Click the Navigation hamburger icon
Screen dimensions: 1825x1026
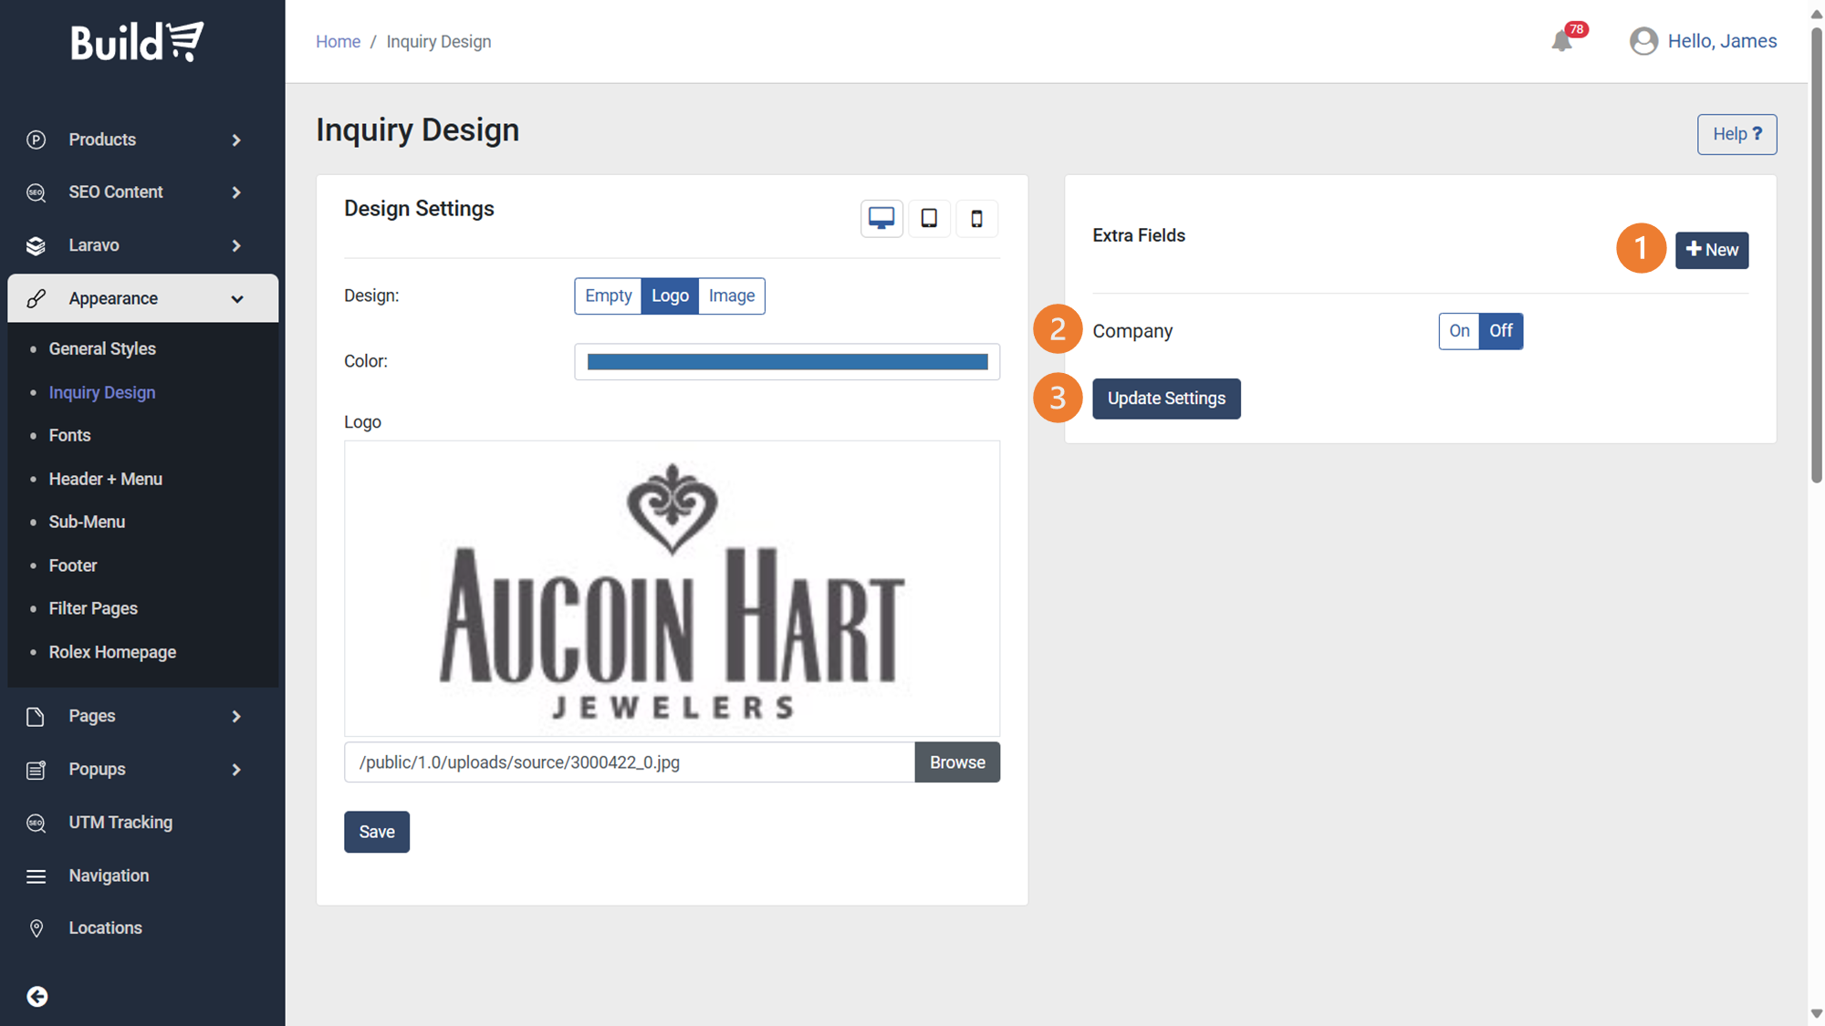tap(36, 876)
